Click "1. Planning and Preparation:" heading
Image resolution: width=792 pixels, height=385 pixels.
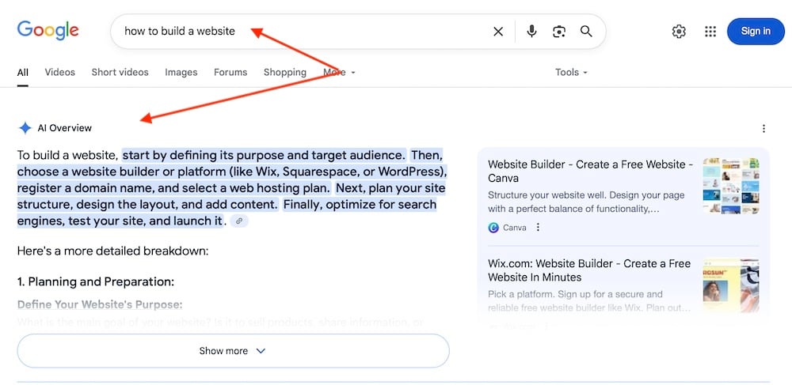[x=96, y=281]
